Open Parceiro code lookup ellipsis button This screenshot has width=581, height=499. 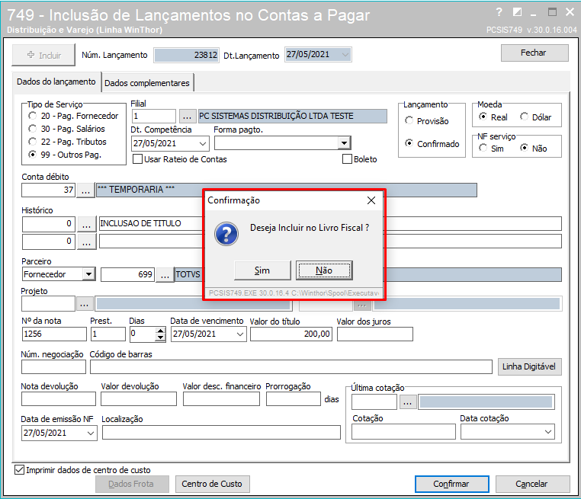[x=165, y=275]
